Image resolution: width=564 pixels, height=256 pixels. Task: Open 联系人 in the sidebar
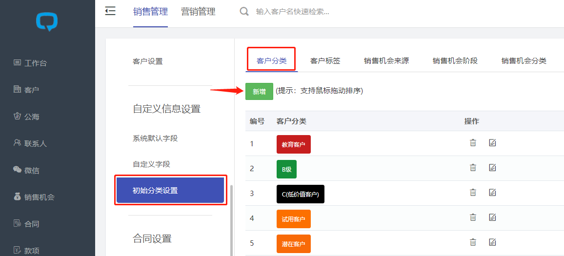pos(30,143)
